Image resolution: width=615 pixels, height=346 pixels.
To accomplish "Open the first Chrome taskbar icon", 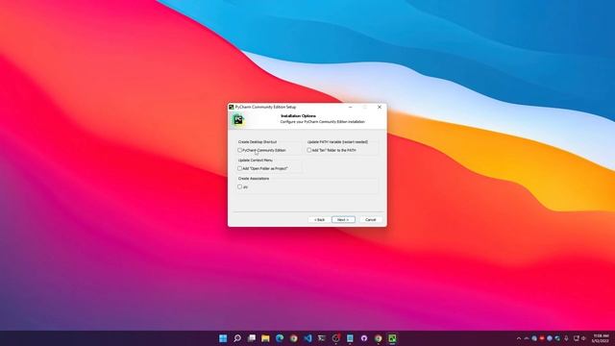I will pyautogui.click(x=294, y=338).
